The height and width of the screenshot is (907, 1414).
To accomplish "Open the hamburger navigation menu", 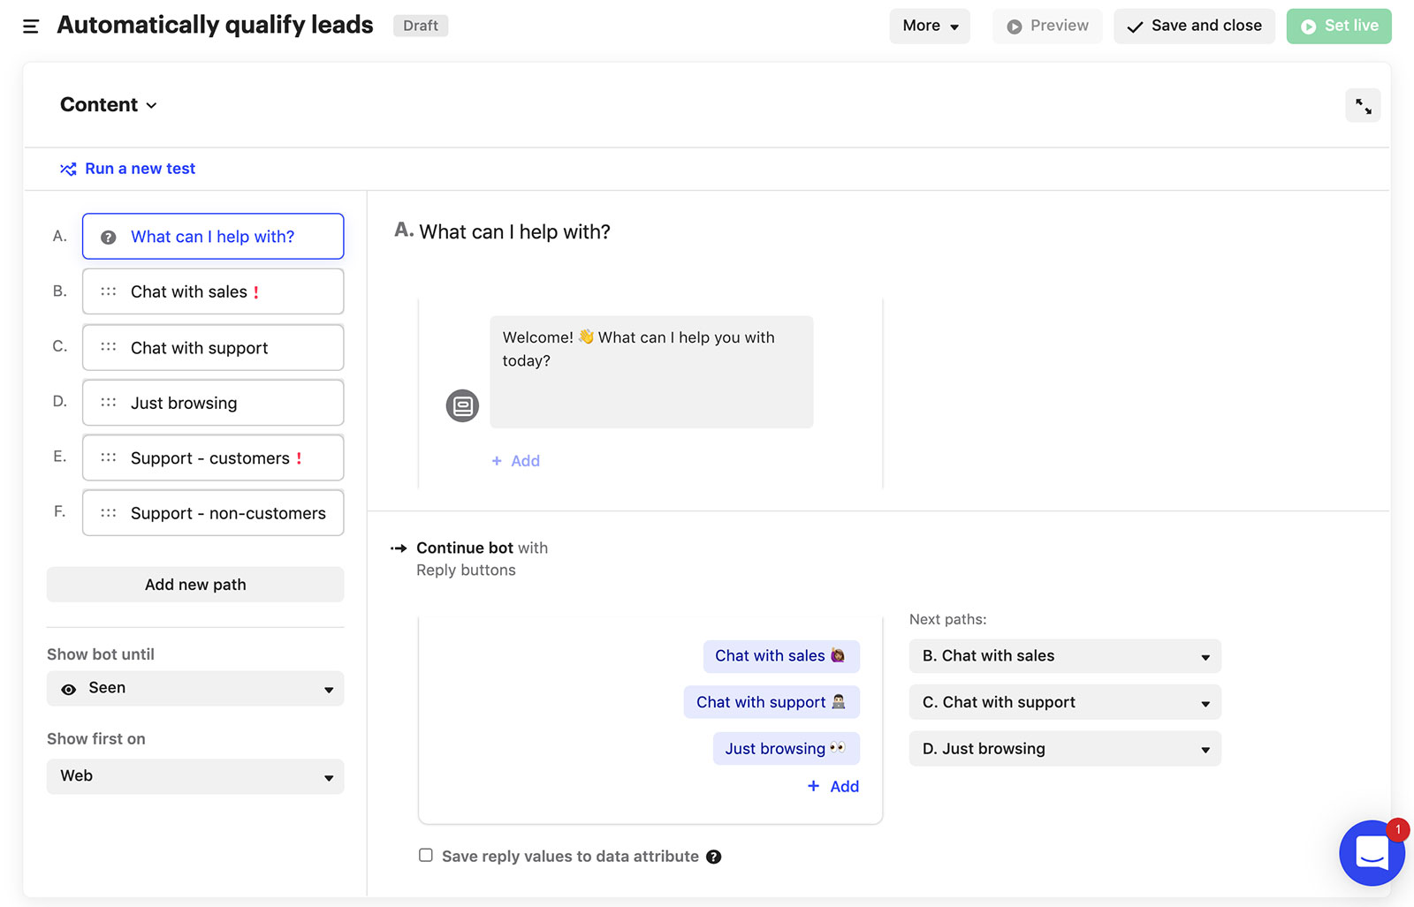I will (x=31, y=26).
